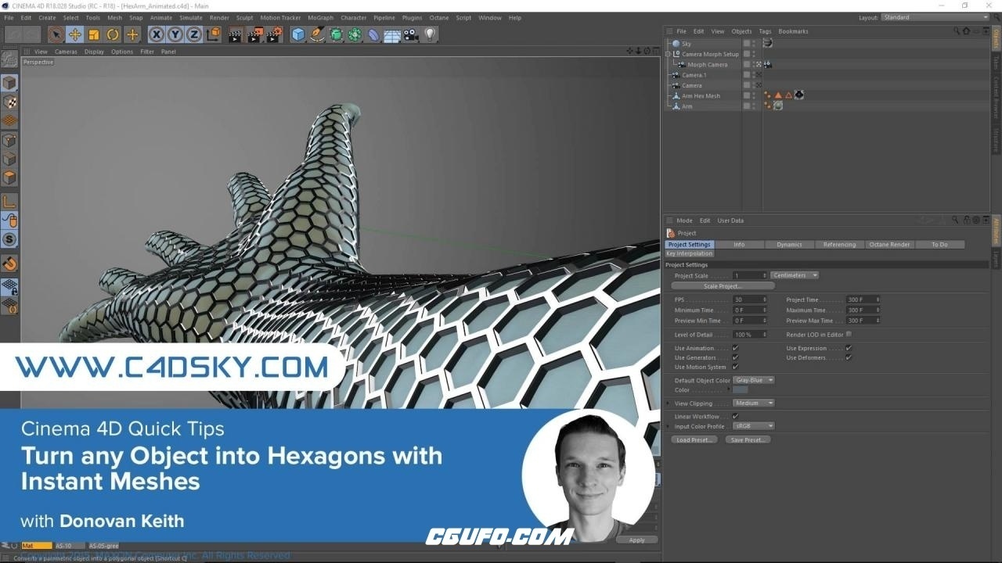Screen dimensions: 1002x563
Task: Click Make Editable in left palette
Action: point(9,59)
